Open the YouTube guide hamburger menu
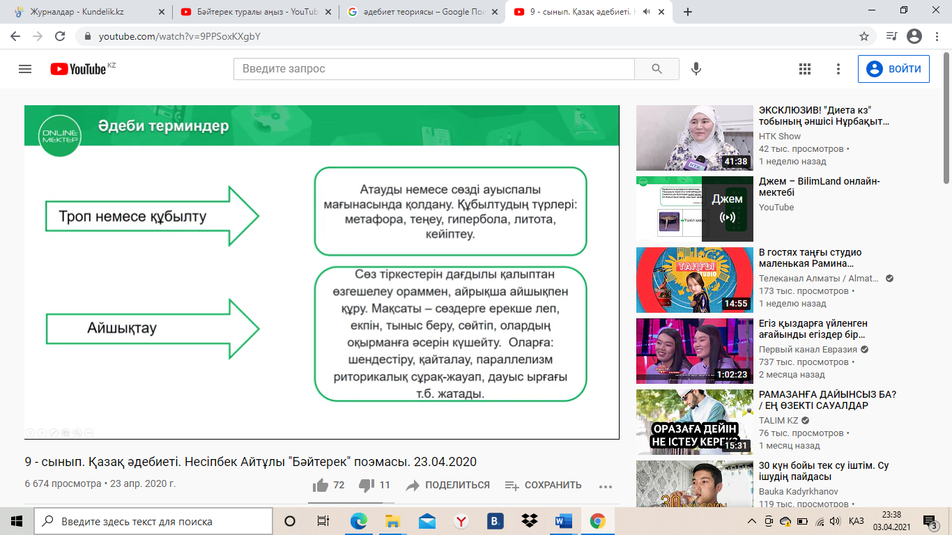952x535 pixels. (25, 69)
